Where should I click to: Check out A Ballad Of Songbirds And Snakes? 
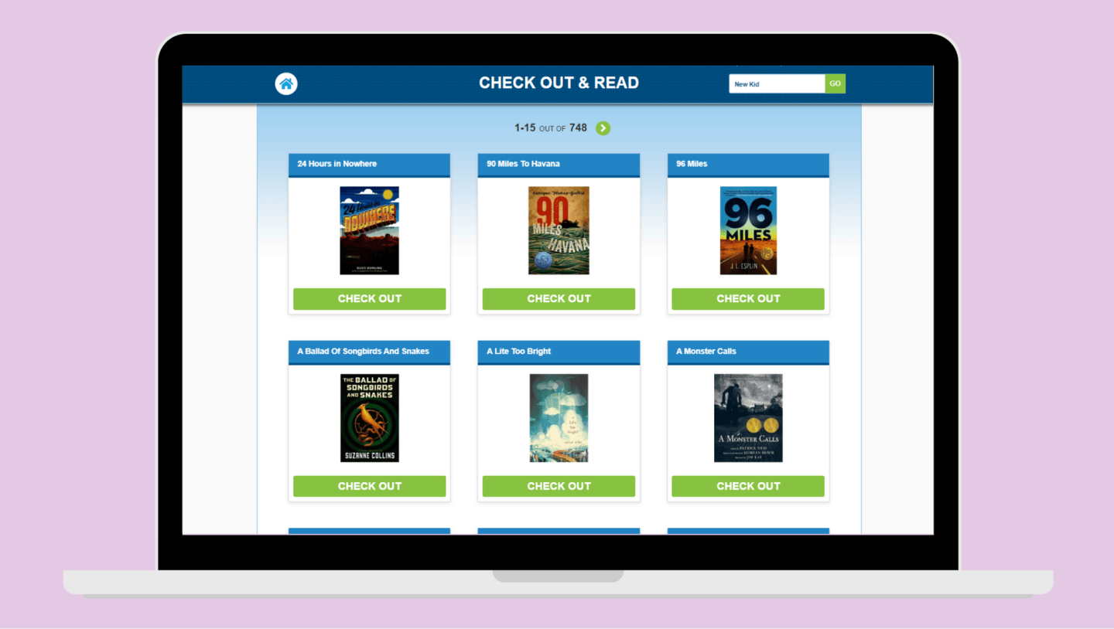coord(370,487)
